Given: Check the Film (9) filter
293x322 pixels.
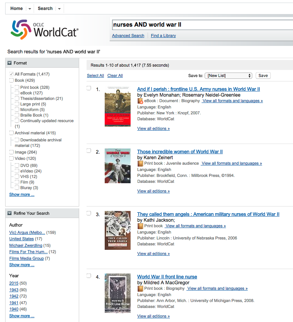Looking at the screenshot, I should click(17, 182).
